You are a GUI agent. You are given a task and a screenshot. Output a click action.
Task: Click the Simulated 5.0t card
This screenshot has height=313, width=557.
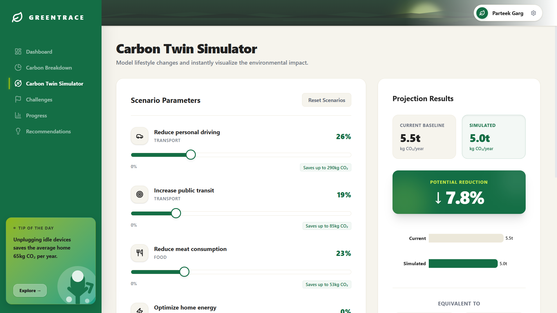(494, 137)
